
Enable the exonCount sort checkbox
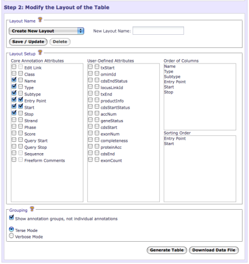coord(97,159)
